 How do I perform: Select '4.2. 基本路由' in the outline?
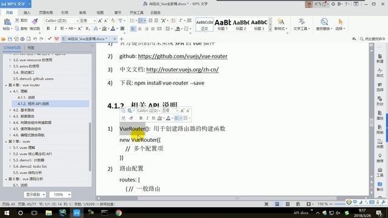(x=24, y=110)
